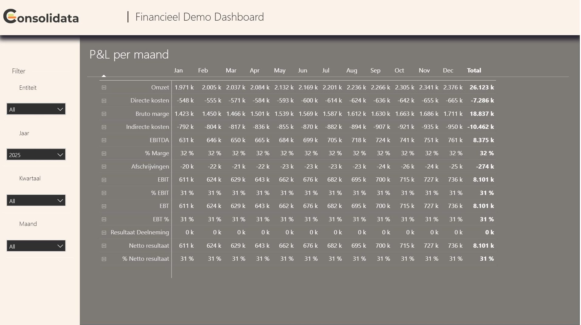
Task: Expand the Resultaat Deelneming row
Action: 104,233
